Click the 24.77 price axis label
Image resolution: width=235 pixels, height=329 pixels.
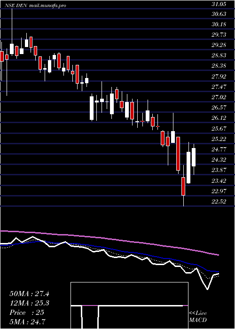pyautogui.click(x=219, y=149)
